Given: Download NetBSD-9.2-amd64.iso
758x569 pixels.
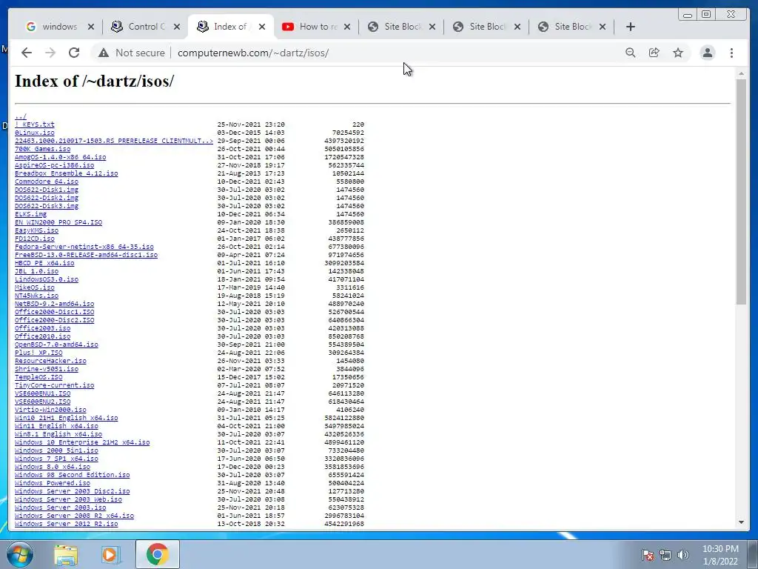Looking at the screenshot, I should click(x=54, y=304).
